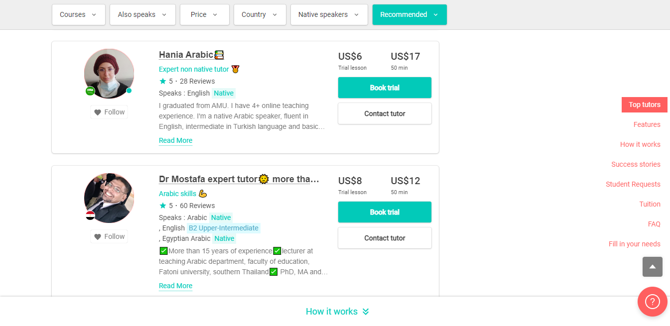
Task: Toggle Follow for Dr Mostafa
Action: coord(109,236)
